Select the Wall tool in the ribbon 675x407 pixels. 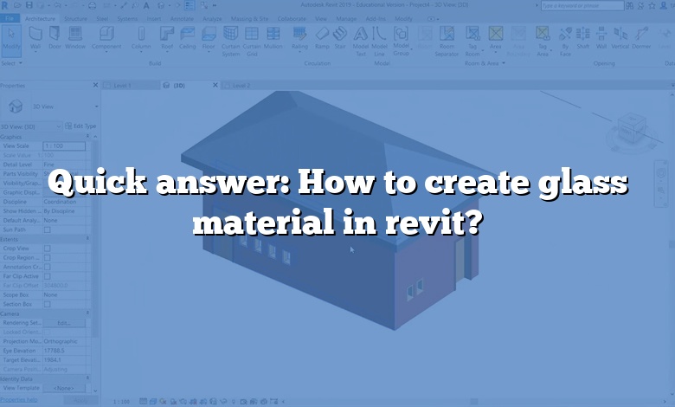[36, 37]
